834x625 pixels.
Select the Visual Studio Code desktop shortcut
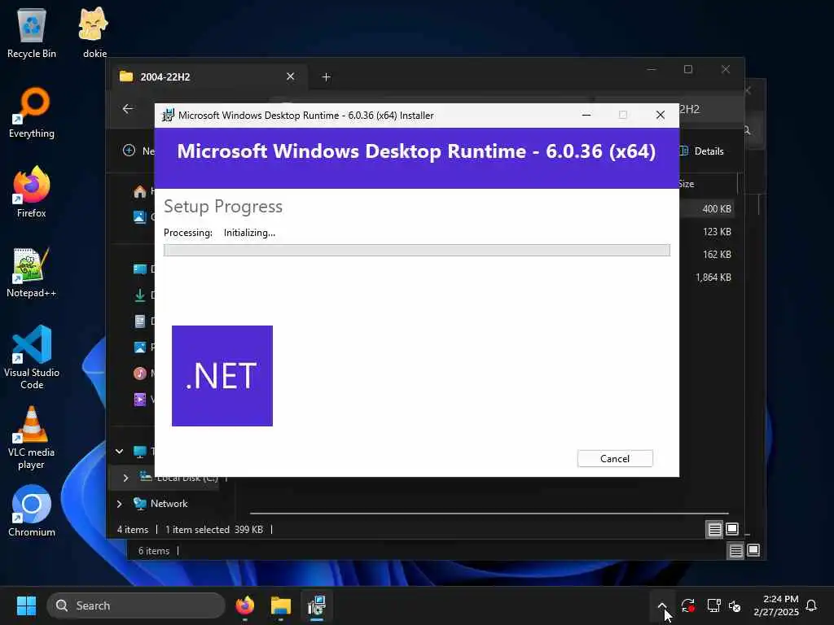tap(32, 357)
